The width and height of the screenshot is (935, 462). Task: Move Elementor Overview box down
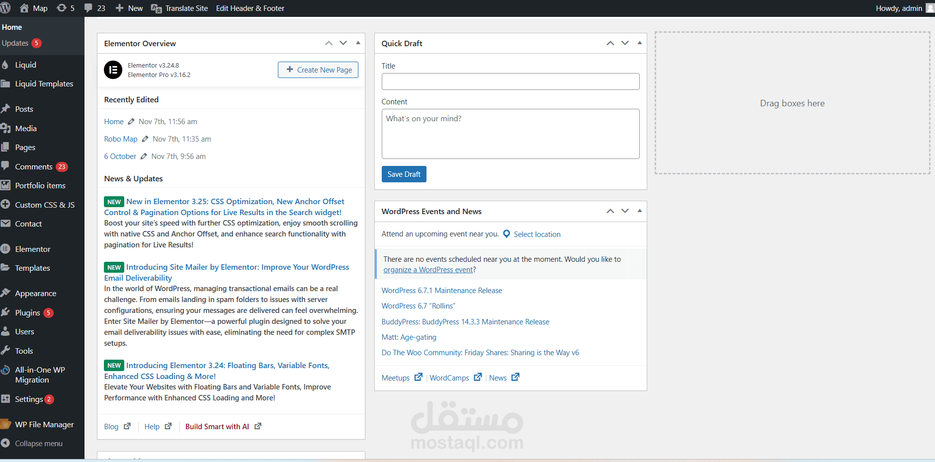[343, 43]
